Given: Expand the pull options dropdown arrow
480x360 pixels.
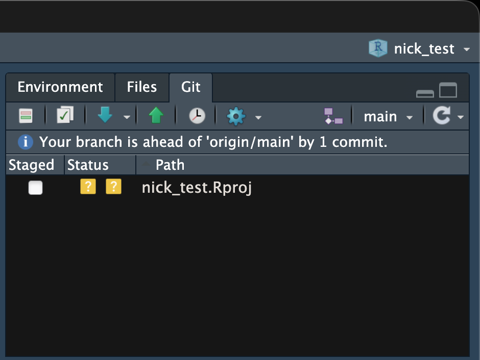Looking at the screenshot, I should (127, 117).
